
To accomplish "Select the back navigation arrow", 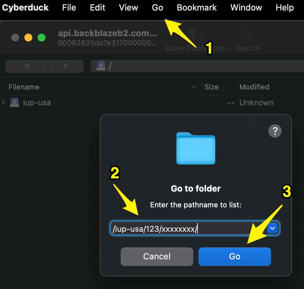I will pyautogui.click(x=26, y=66).
